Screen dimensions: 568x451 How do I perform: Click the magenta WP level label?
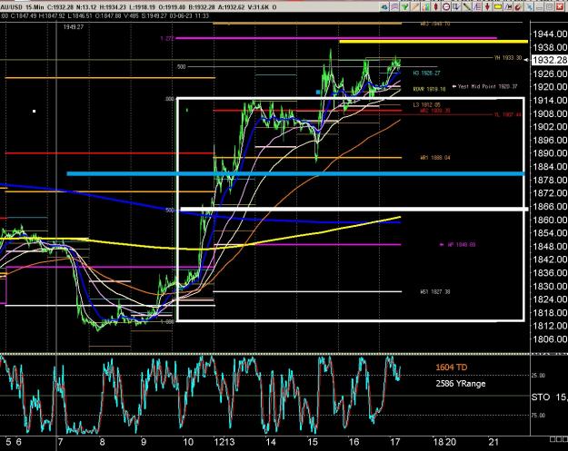461,244
